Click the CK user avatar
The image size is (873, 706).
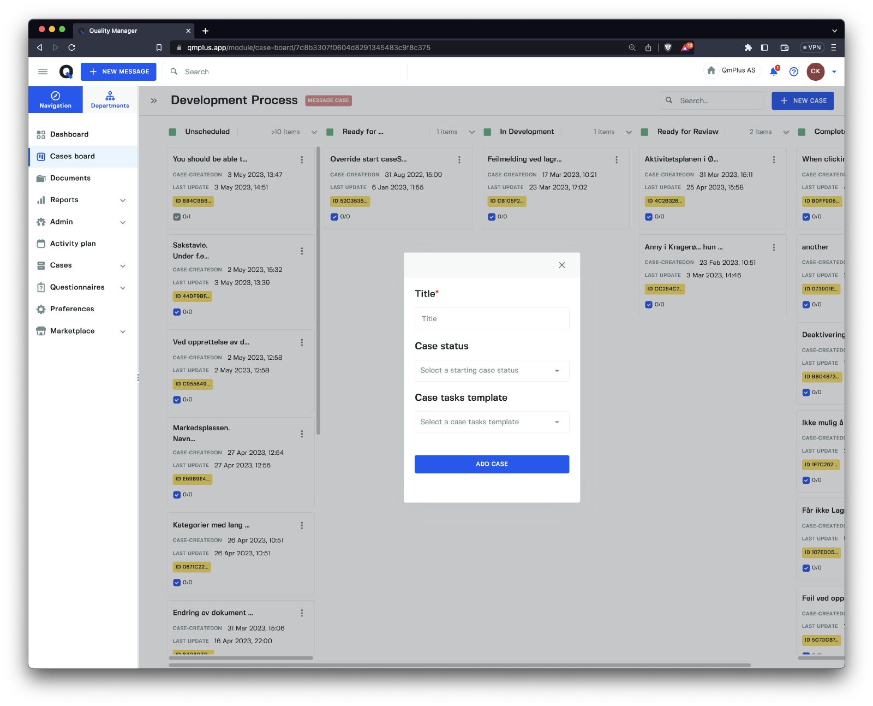[815, 72]
